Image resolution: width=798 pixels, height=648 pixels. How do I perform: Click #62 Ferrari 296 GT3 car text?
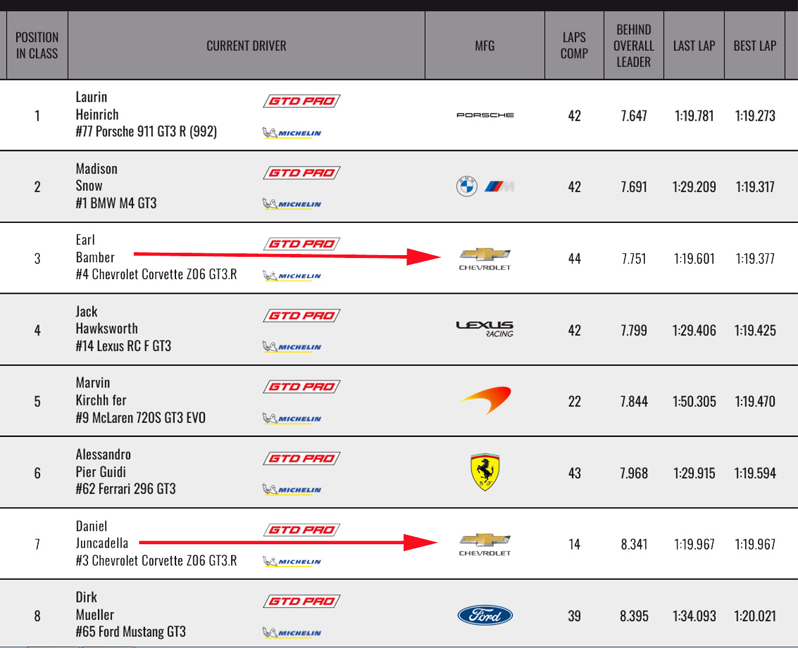point(126,489)
